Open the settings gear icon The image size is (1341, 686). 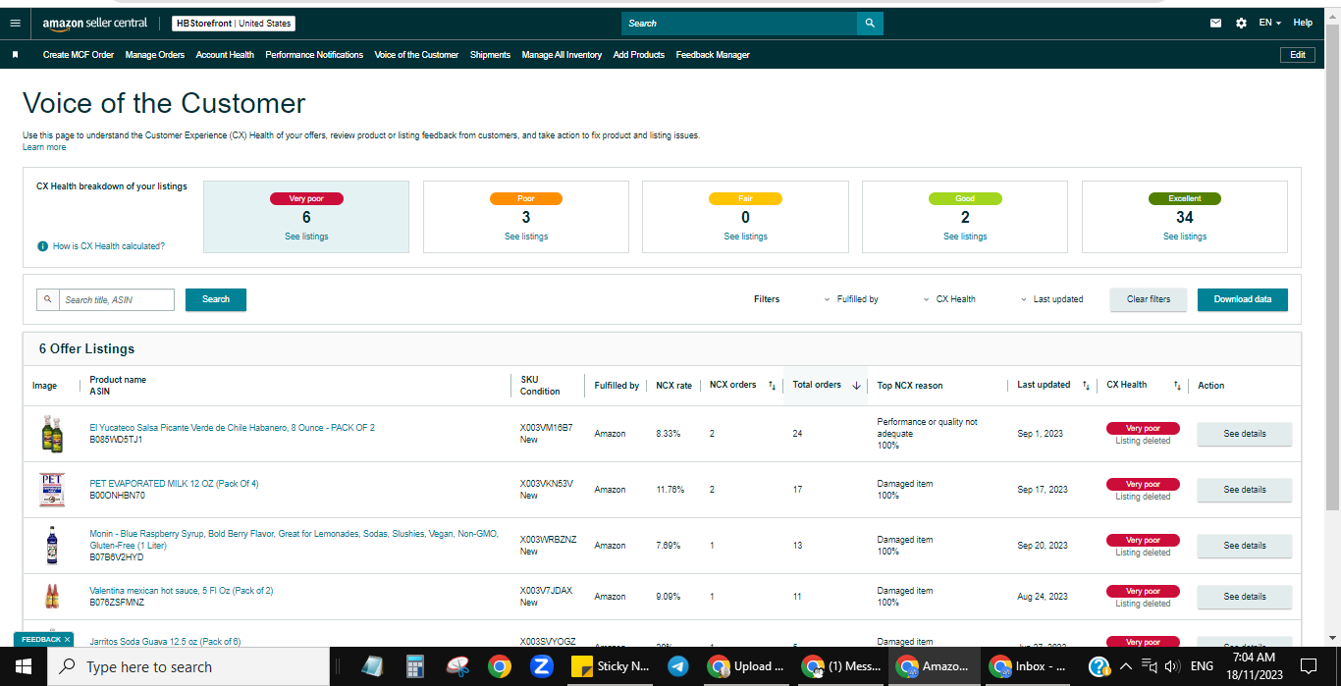[1241, 23]
